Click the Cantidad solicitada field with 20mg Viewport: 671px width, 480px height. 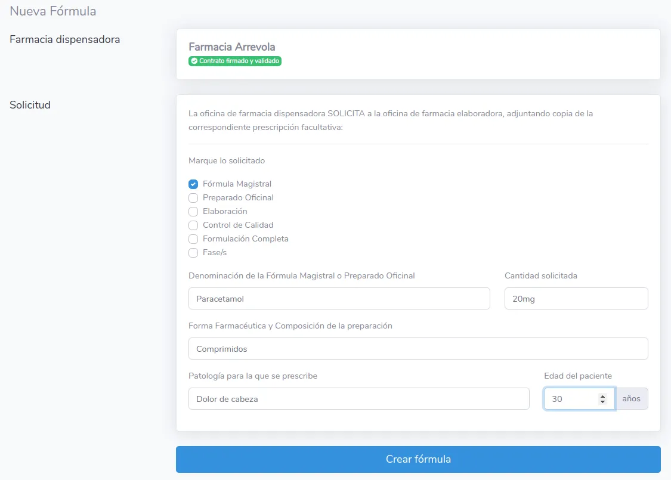576,299
